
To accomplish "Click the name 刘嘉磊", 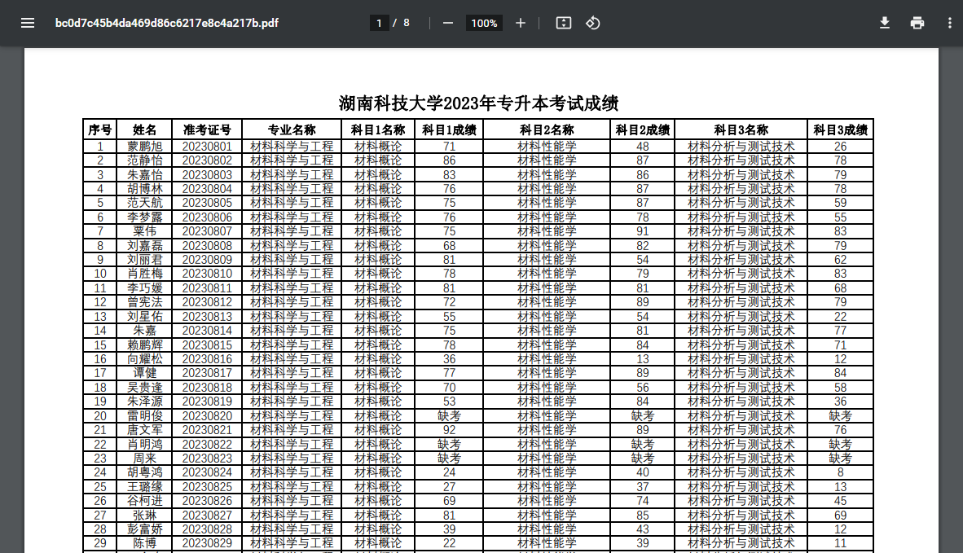I will point(144,245).
